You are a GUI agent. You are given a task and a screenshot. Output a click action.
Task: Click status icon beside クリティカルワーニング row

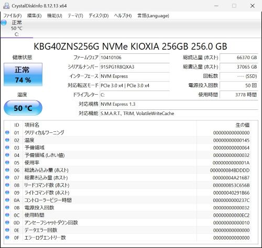[7, 132]
